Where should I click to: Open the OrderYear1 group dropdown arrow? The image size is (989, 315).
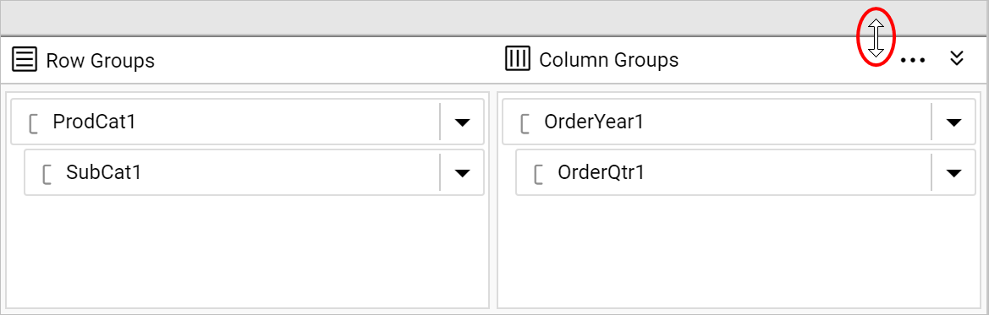click(x=953, y=122)
